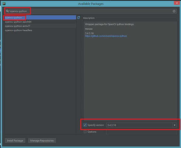Select opencv-python in the package list

pos(40,18)
